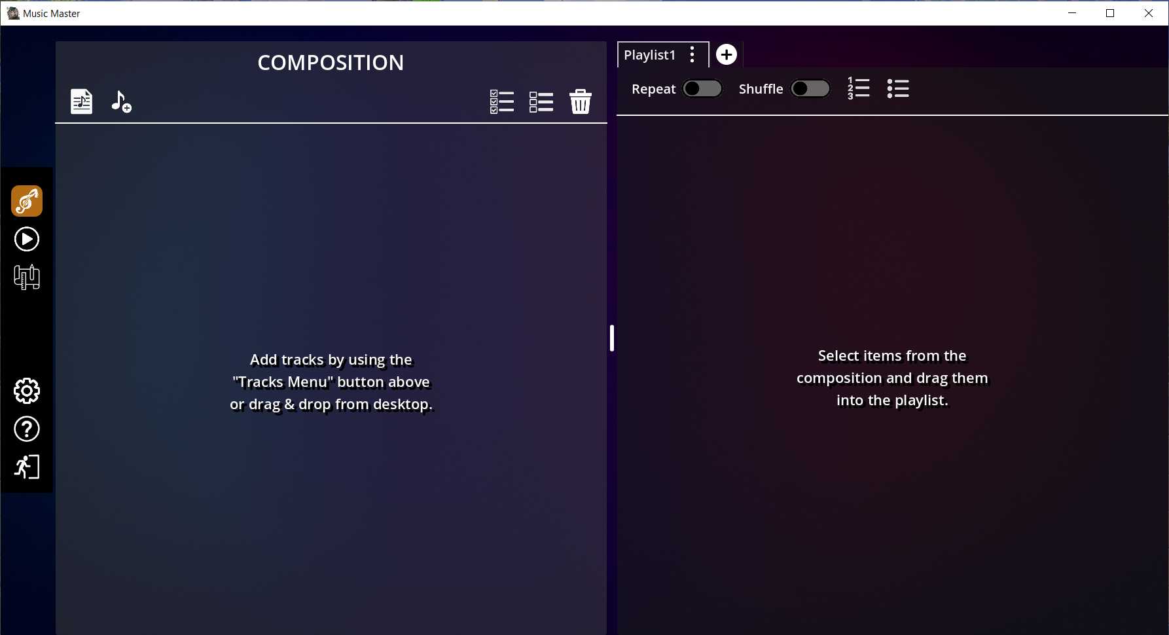Delete tracks using the trash icon

pos(581,101)
